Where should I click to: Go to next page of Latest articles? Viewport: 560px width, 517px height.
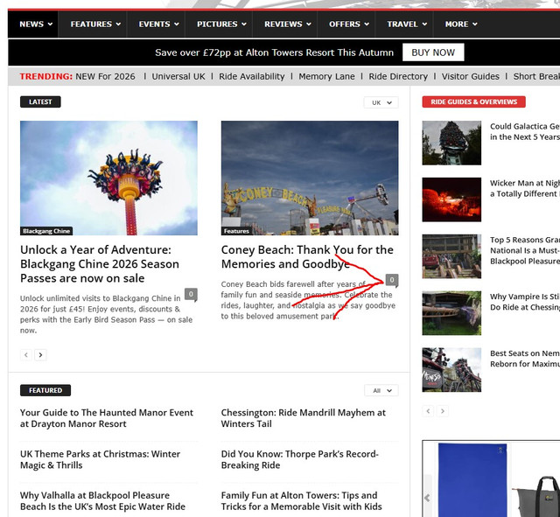(40, 355)
